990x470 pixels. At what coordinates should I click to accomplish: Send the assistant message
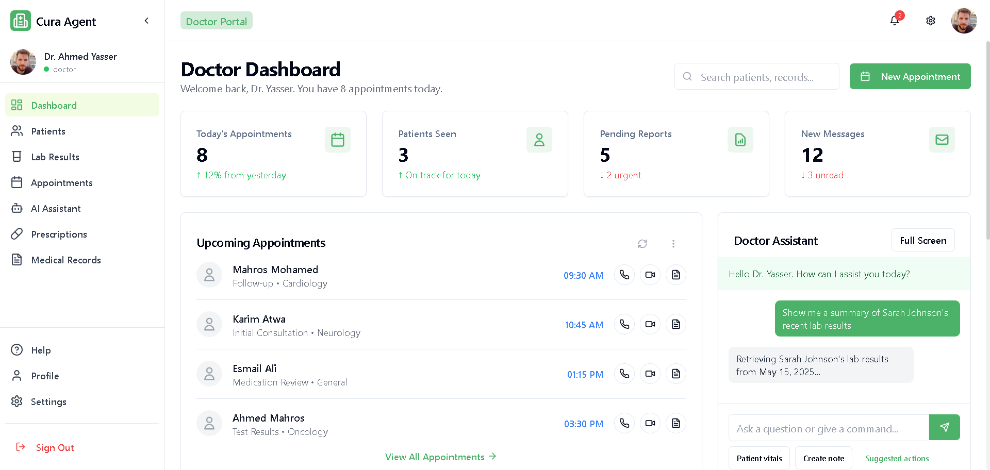point(944,427)
